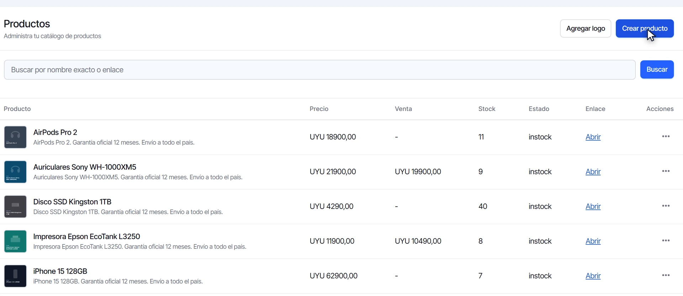Click the AirPods Pro 2 product thumbnail
The height and width of the screenshot is (296, 683).
[x=15, y=137]
